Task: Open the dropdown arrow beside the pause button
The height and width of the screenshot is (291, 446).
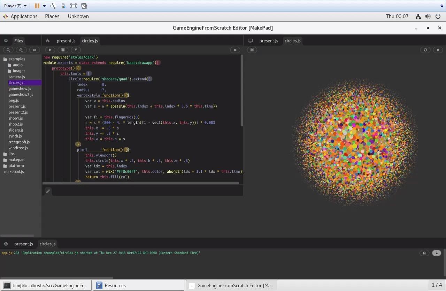Action: coord(44,6)
